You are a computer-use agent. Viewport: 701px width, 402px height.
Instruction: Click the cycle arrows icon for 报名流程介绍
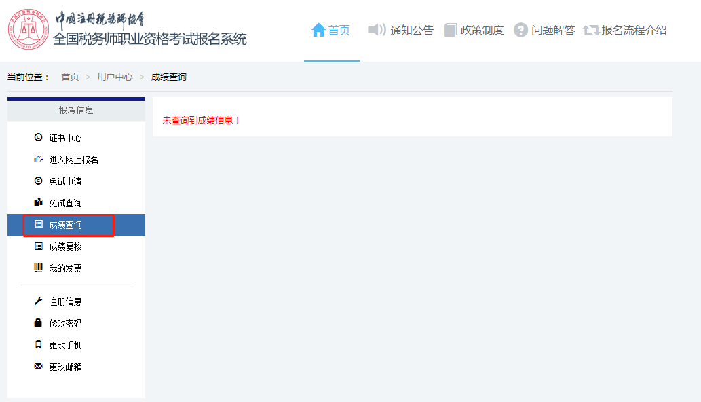[591, 30]
